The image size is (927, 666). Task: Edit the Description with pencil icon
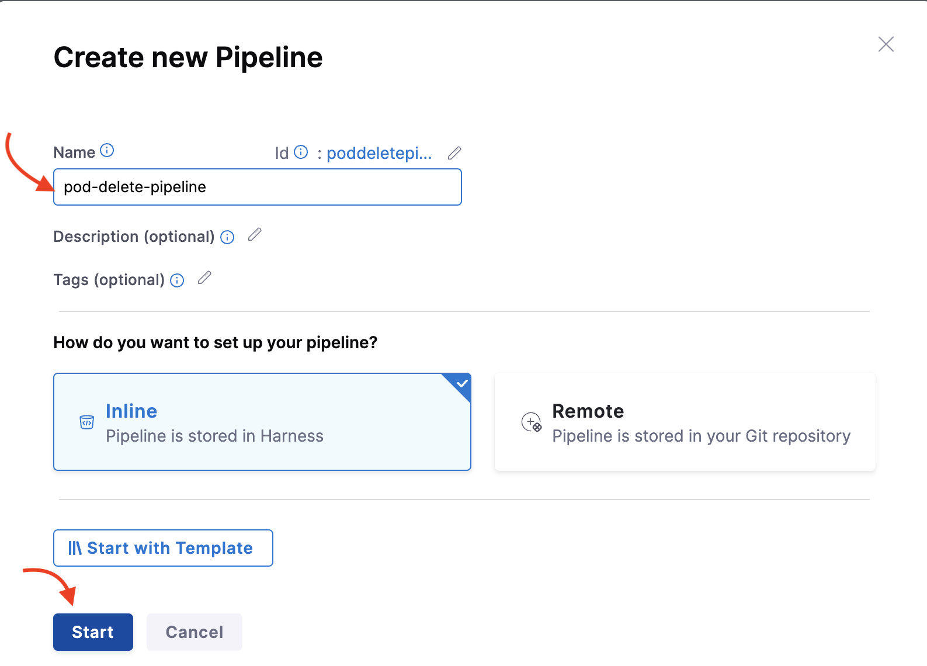tap(255, 235)
